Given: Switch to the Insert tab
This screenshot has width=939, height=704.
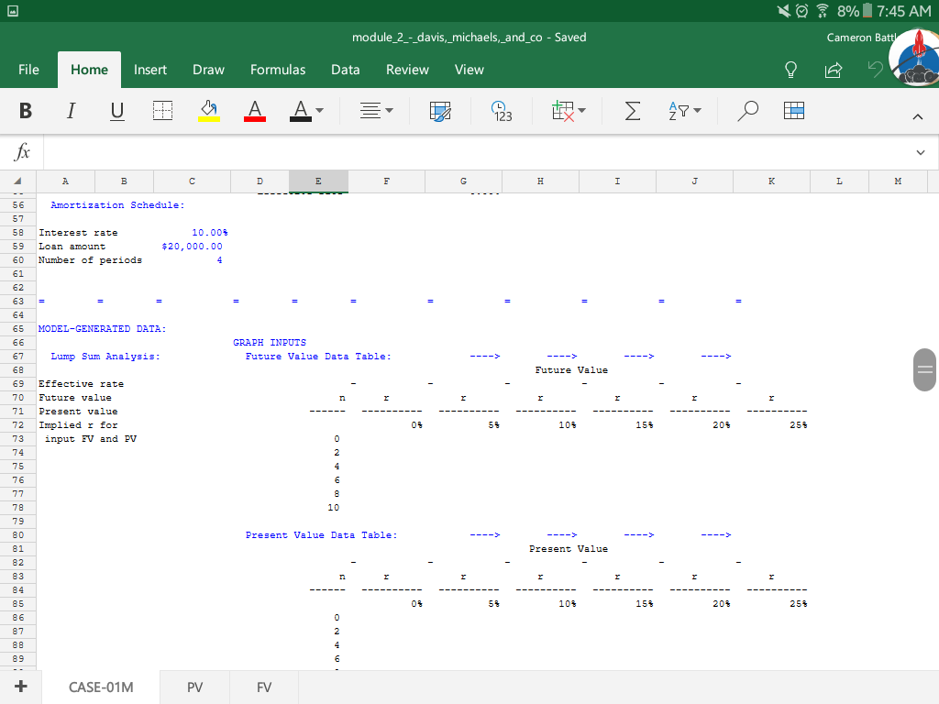Looking at the screenshot, I should (x=149, y=70).
